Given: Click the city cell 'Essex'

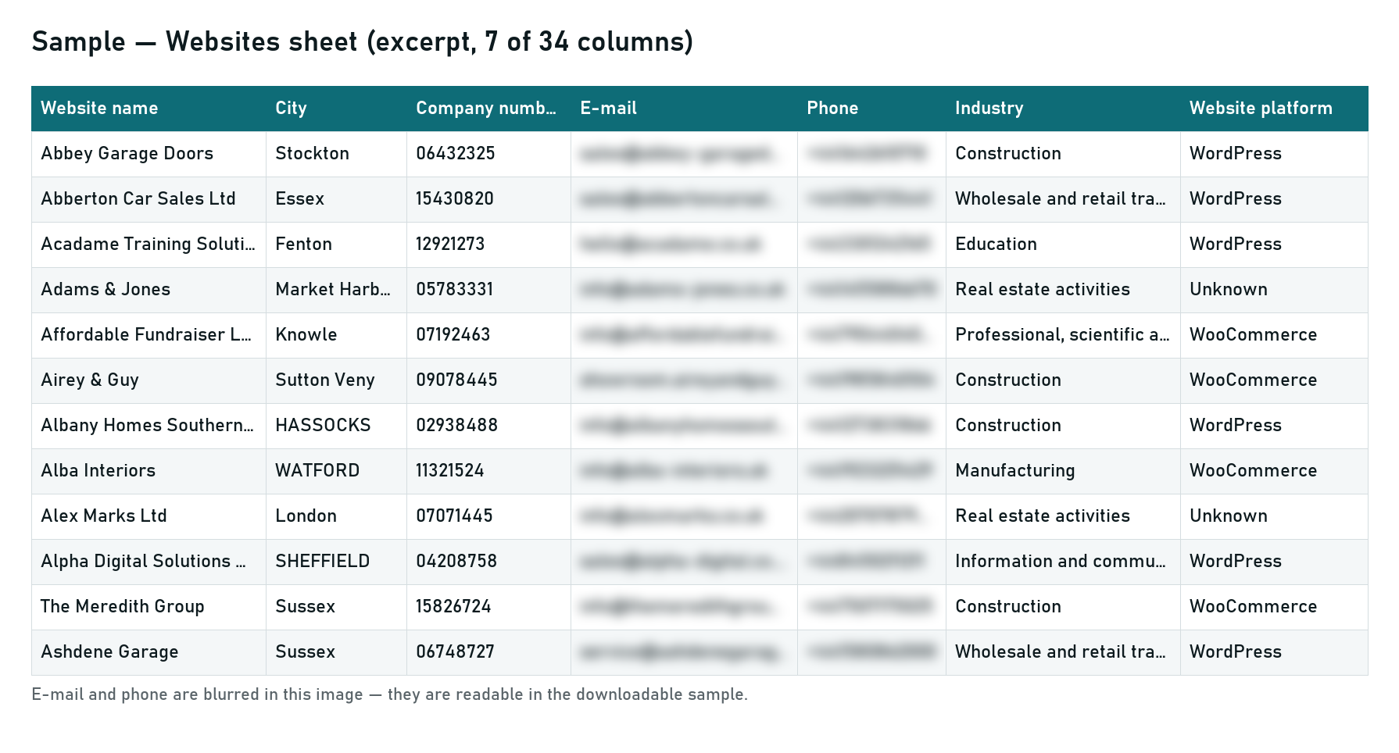Looking at the screenshot, I should (x=336, y=199).
